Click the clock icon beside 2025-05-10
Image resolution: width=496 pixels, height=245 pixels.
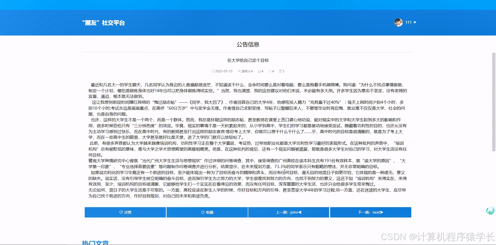pyautogui.click(x=213, y=71)
